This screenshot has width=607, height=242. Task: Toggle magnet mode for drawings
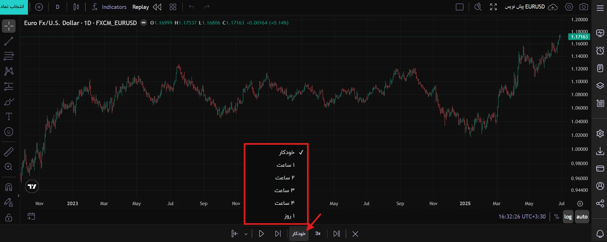point(9,187)
